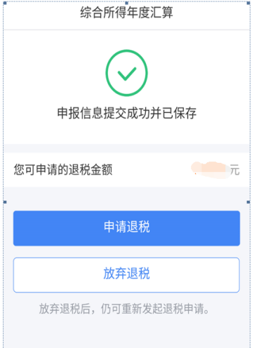Click the top-center selection handle
The width and height of the screenshot is (254, 348).
pos(126,3)
